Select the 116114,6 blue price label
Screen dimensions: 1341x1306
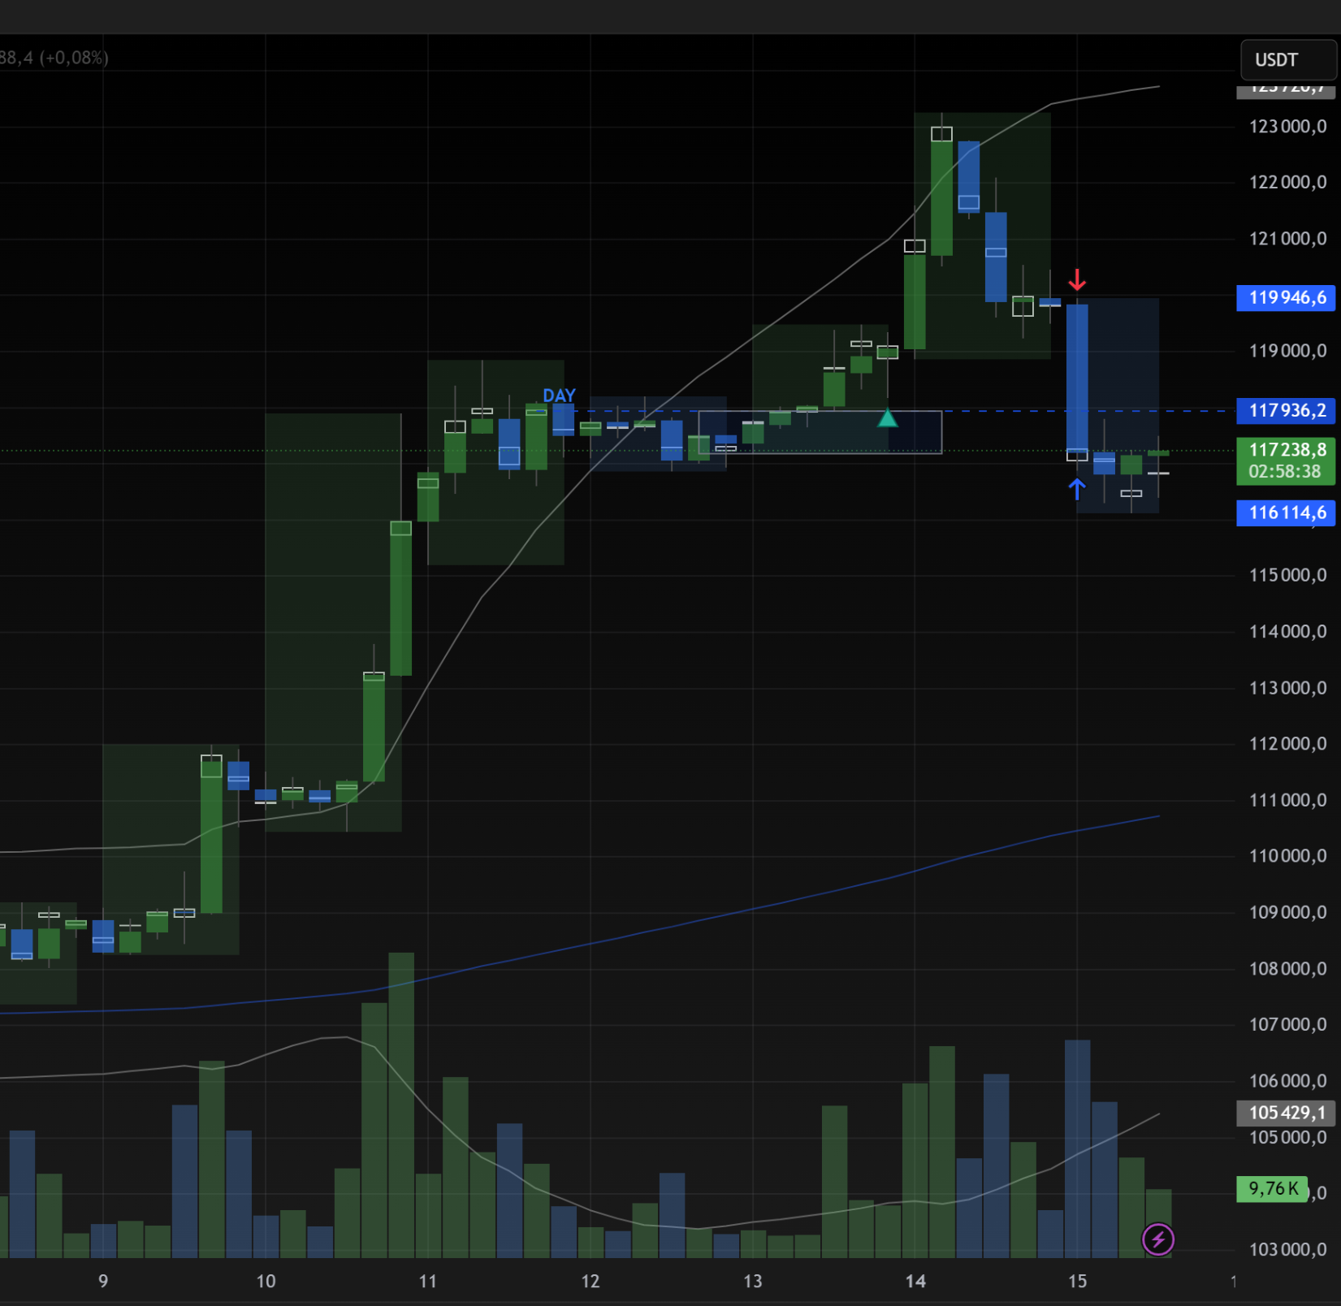tap(1286, 512)
